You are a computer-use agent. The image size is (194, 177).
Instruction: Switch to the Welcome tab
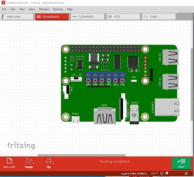pos(17,17)
